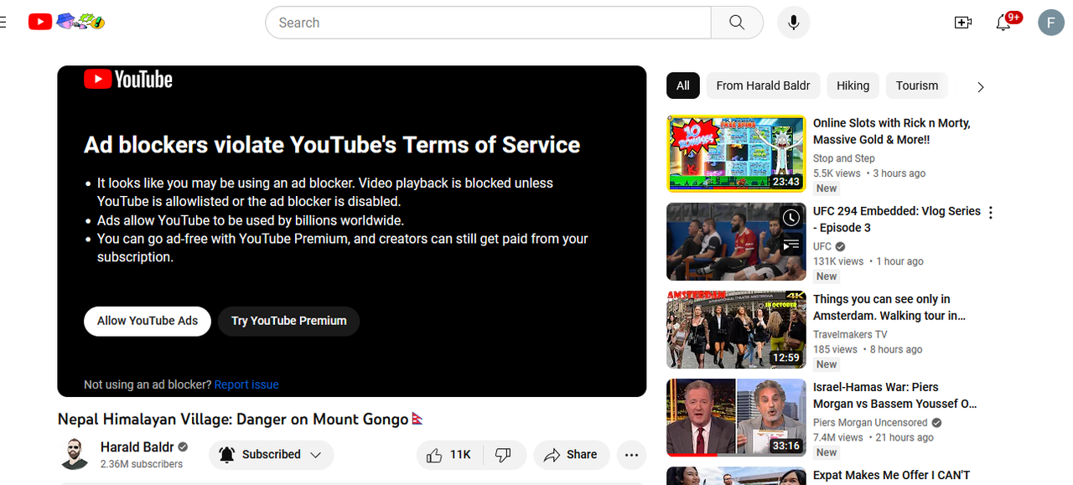This screenshot has height=485, width=1073.
Task: Select From Harald Baldr chip
Action: pyautogui.click(x=763, y=85)
